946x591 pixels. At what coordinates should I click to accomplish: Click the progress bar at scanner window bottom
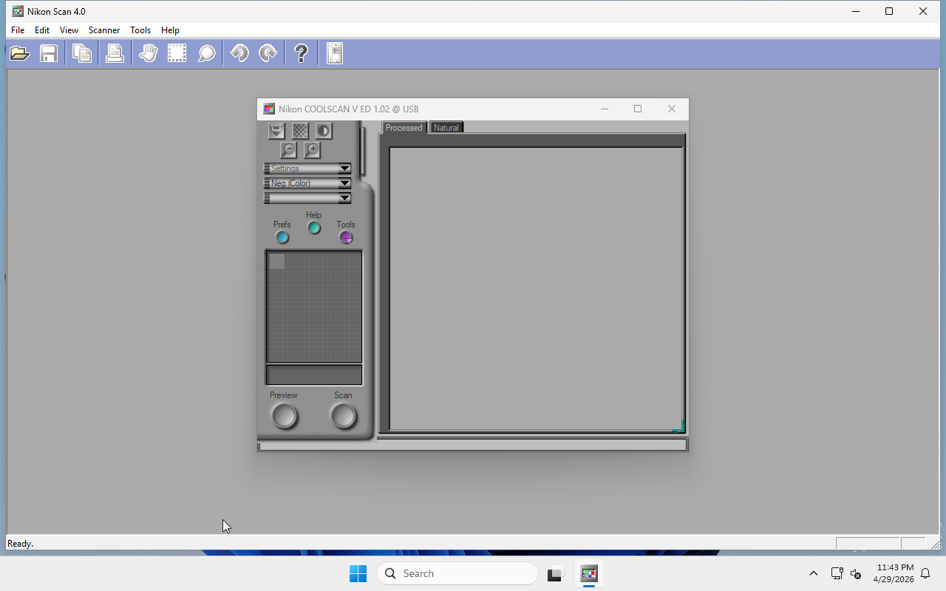(472, 445)
